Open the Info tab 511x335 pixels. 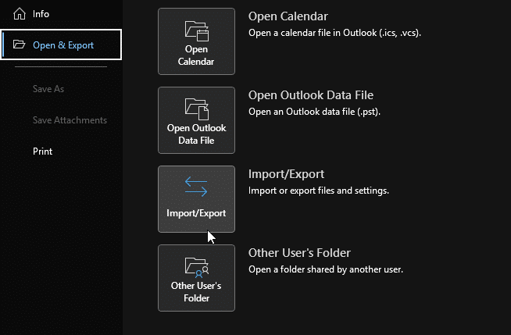[x=41, y=14]
